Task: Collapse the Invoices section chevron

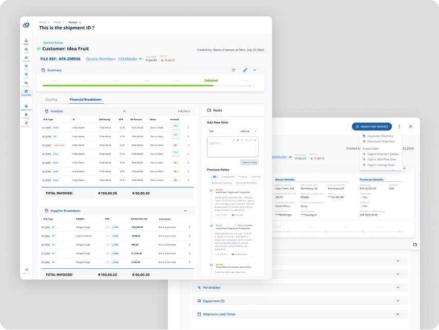Action: tap(124, 111)
